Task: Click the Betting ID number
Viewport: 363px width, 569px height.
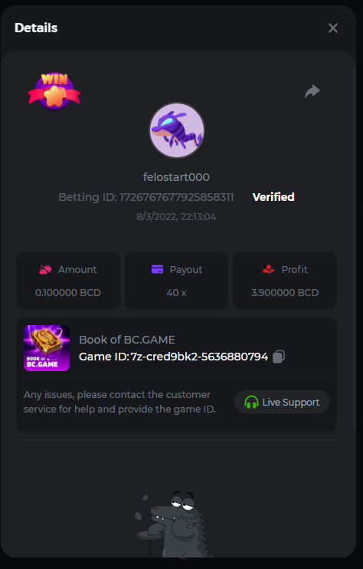Action: [x=177, y=197]
